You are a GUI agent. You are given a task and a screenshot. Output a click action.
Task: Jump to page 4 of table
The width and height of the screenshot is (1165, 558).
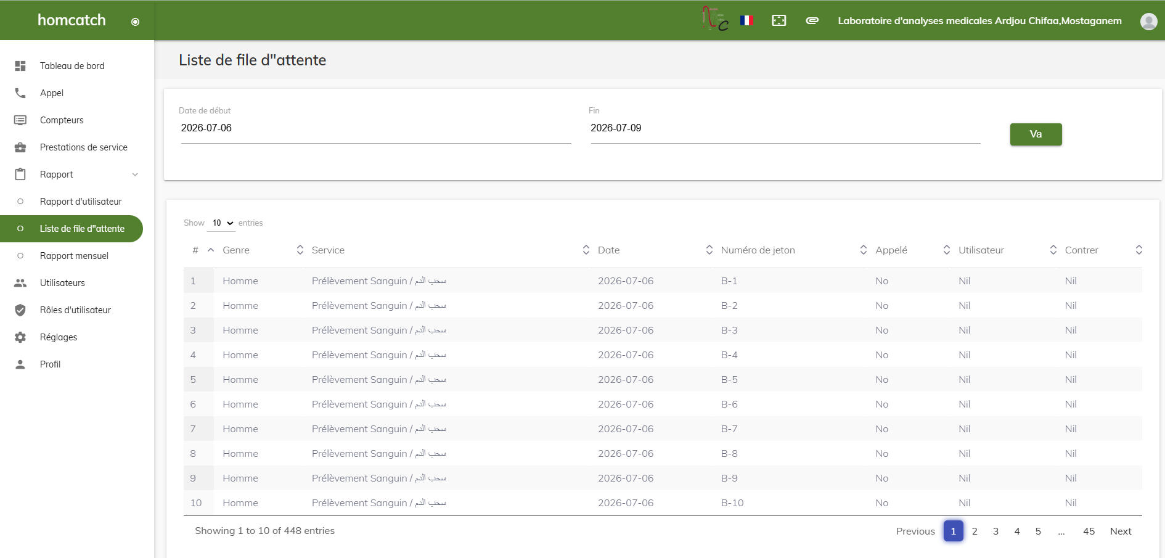[1017, 531]
